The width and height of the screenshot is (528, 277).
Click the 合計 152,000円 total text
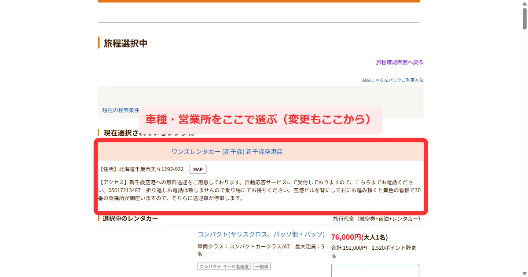(349, 248)
